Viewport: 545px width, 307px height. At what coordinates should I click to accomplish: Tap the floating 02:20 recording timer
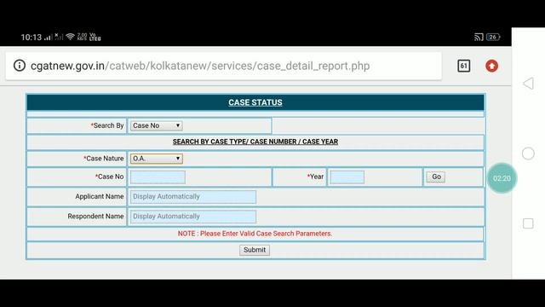(502, 178)
